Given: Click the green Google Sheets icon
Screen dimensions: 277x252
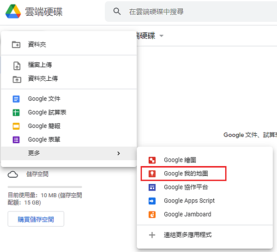Looking at the screenshot, I should [x=16, y=113].
